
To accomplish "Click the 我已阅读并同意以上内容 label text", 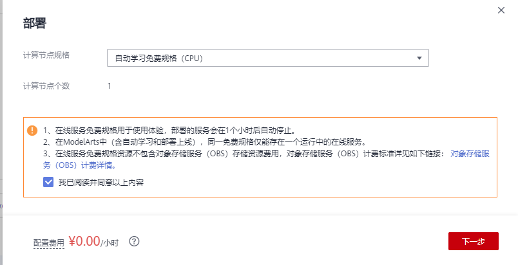I will 101,182.
